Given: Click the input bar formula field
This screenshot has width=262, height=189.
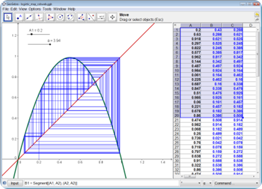Looking at the screenshot, I should pyautogui.click(x=101, y=183).
